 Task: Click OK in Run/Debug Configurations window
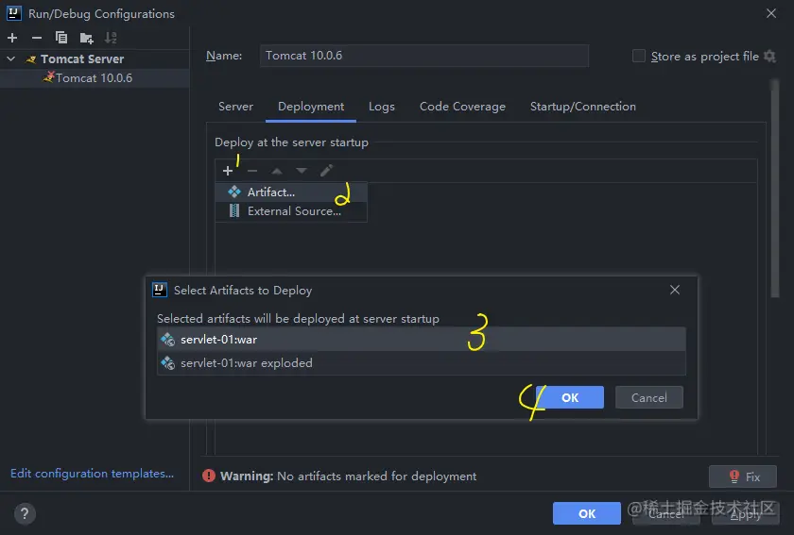coord(587,513)
